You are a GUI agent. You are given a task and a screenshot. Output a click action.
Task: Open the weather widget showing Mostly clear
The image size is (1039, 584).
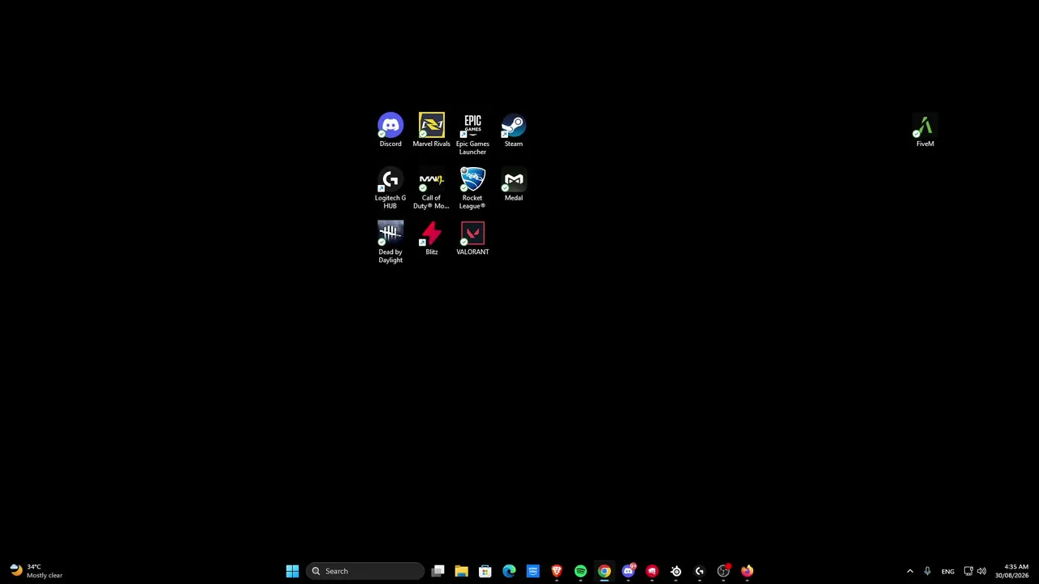36,571
